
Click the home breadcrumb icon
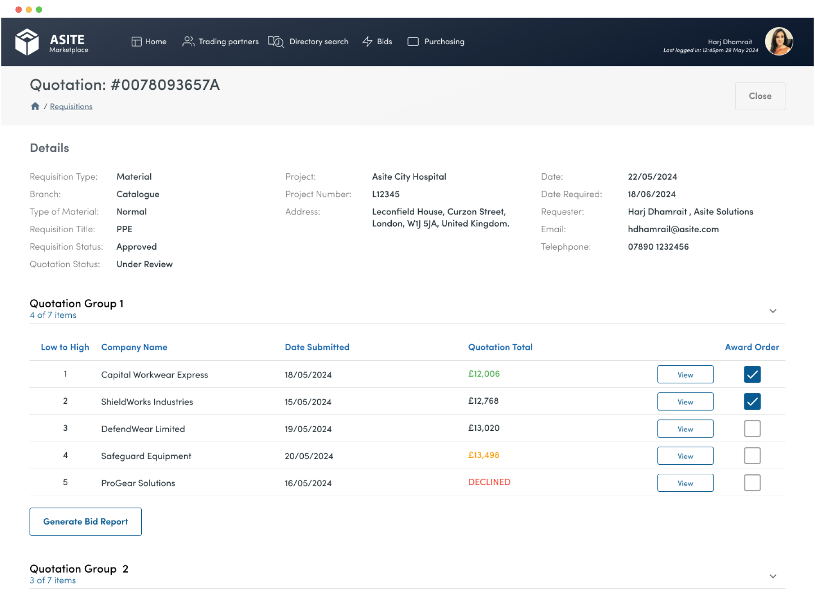point(35,107)
